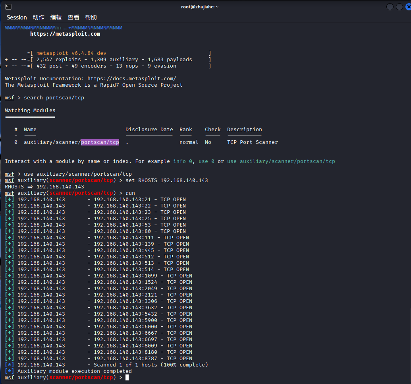411x384 pixels.
Task: Click the 'set RHOSTS 192.168.140.143' command
Action: click(x=167, y=180)
